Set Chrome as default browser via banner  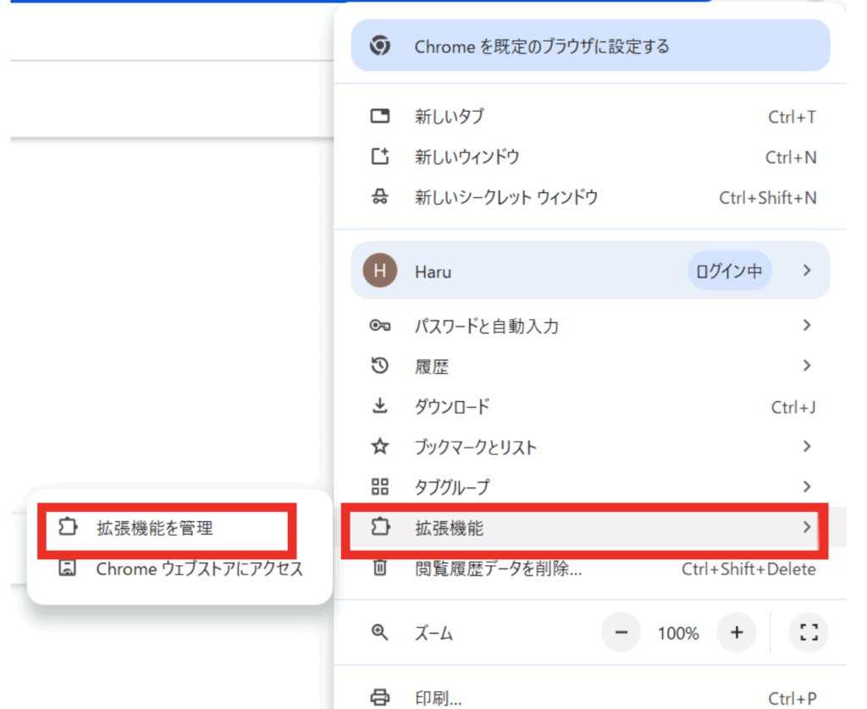tap(590, 46)
